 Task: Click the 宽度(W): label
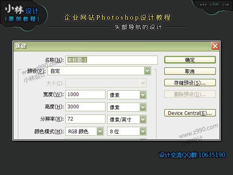tap(54, 94)
